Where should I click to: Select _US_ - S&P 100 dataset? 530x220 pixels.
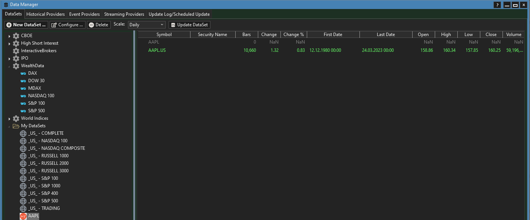pyautogui.click(x=43, y=178)
